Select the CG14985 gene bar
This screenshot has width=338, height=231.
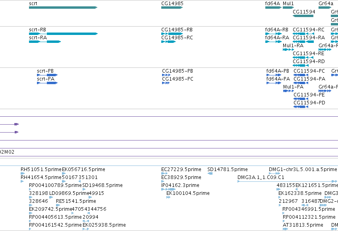172,8
